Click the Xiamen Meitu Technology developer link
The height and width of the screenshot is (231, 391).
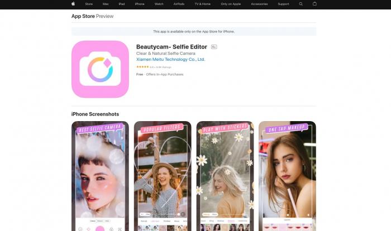[170, 59]
